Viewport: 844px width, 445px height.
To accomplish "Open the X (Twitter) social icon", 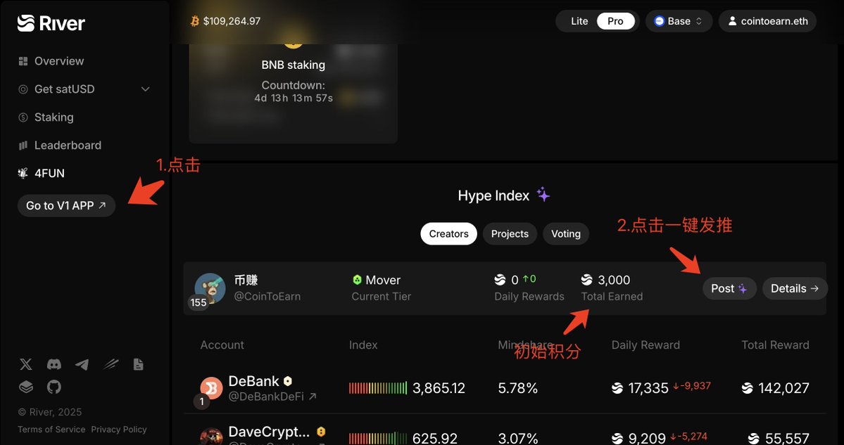I will [x=26, y=364].
